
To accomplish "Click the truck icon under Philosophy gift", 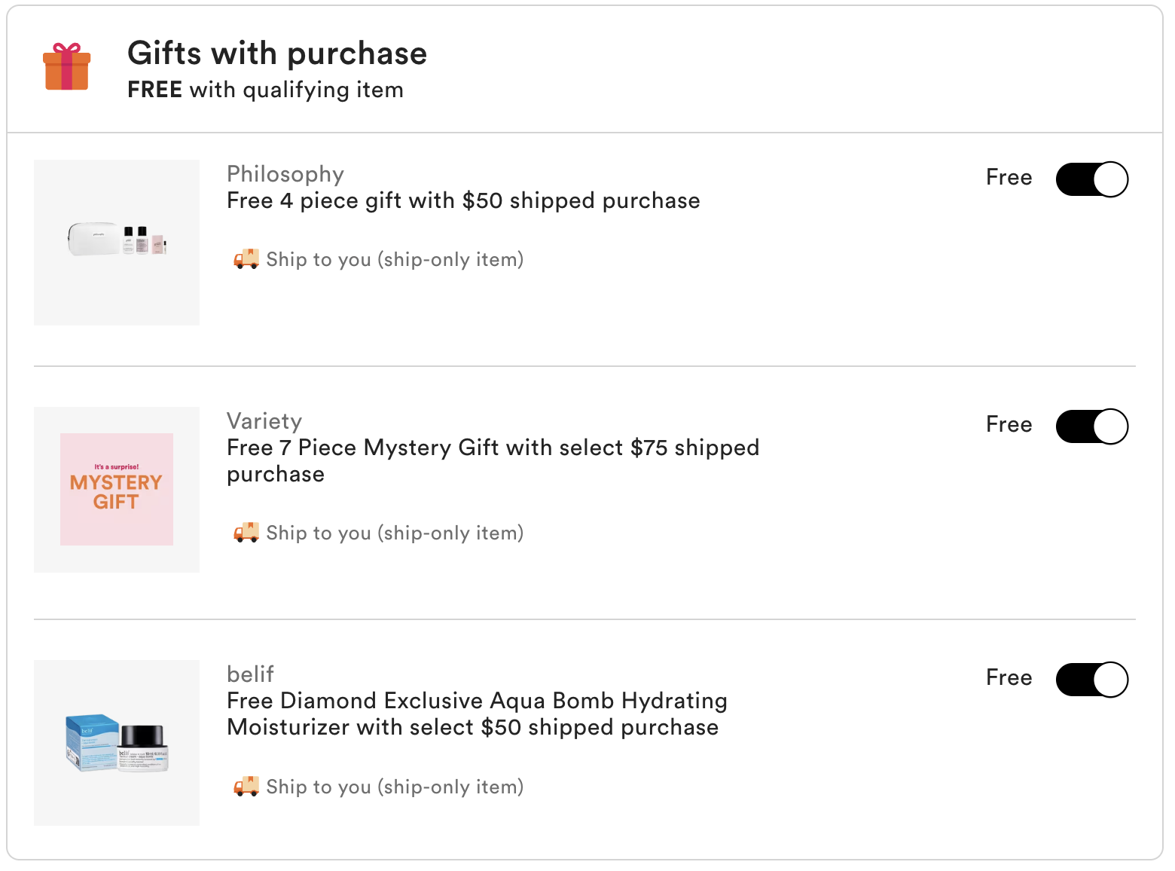I will click(246, 259).
